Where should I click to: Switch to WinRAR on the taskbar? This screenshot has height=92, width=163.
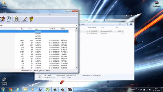tap(70, 90)
